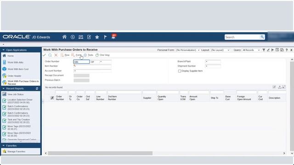Click the Quantity Open column header
Image resolution: width=294 pixels, height=165 pixels.
click(x=162, y=98)
